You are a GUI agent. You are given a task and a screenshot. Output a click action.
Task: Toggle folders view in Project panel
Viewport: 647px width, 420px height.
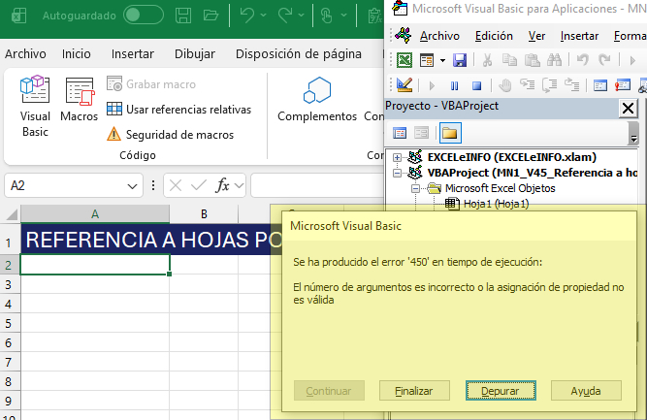point(449,133)
